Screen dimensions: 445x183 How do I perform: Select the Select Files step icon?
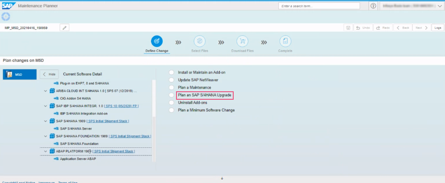coord(200,41)
